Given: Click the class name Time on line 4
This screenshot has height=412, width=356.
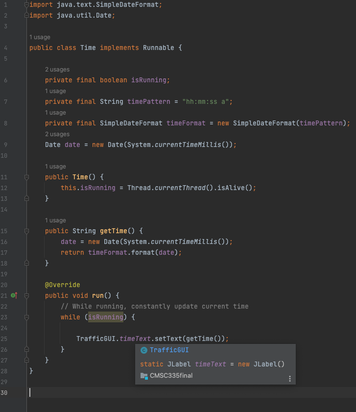Looking at the screenshot, I should [x=88, y=48].
